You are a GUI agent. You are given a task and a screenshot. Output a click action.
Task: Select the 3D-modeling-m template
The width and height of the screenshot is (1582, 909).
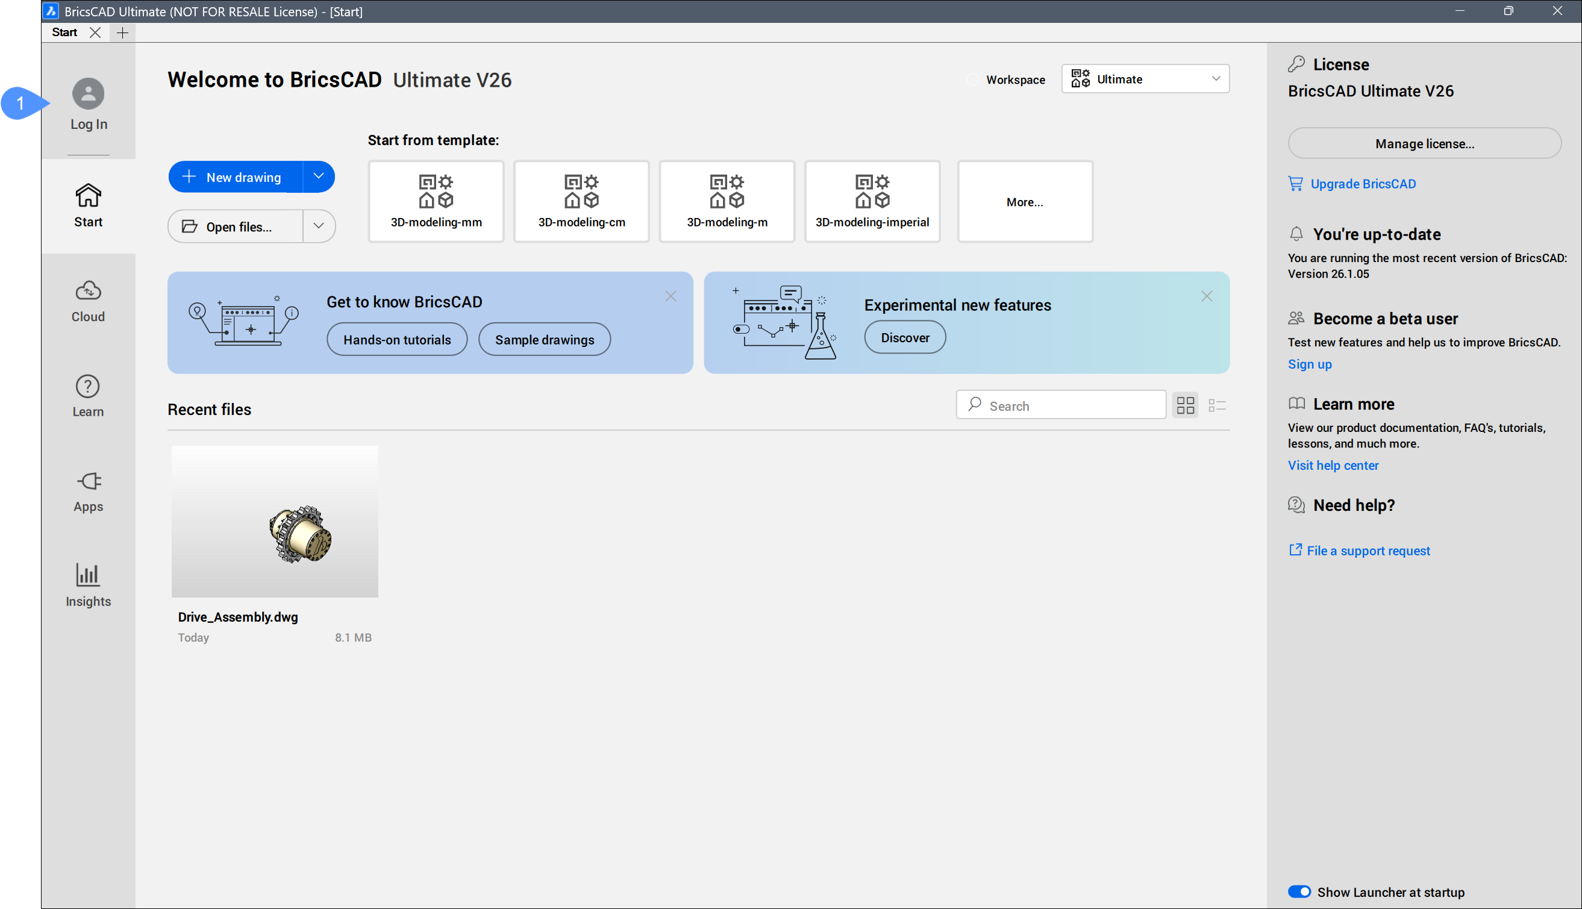(727, 202)
